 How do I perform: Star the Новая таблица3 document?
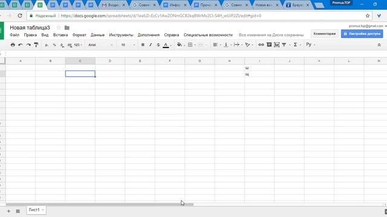(59, 28)
